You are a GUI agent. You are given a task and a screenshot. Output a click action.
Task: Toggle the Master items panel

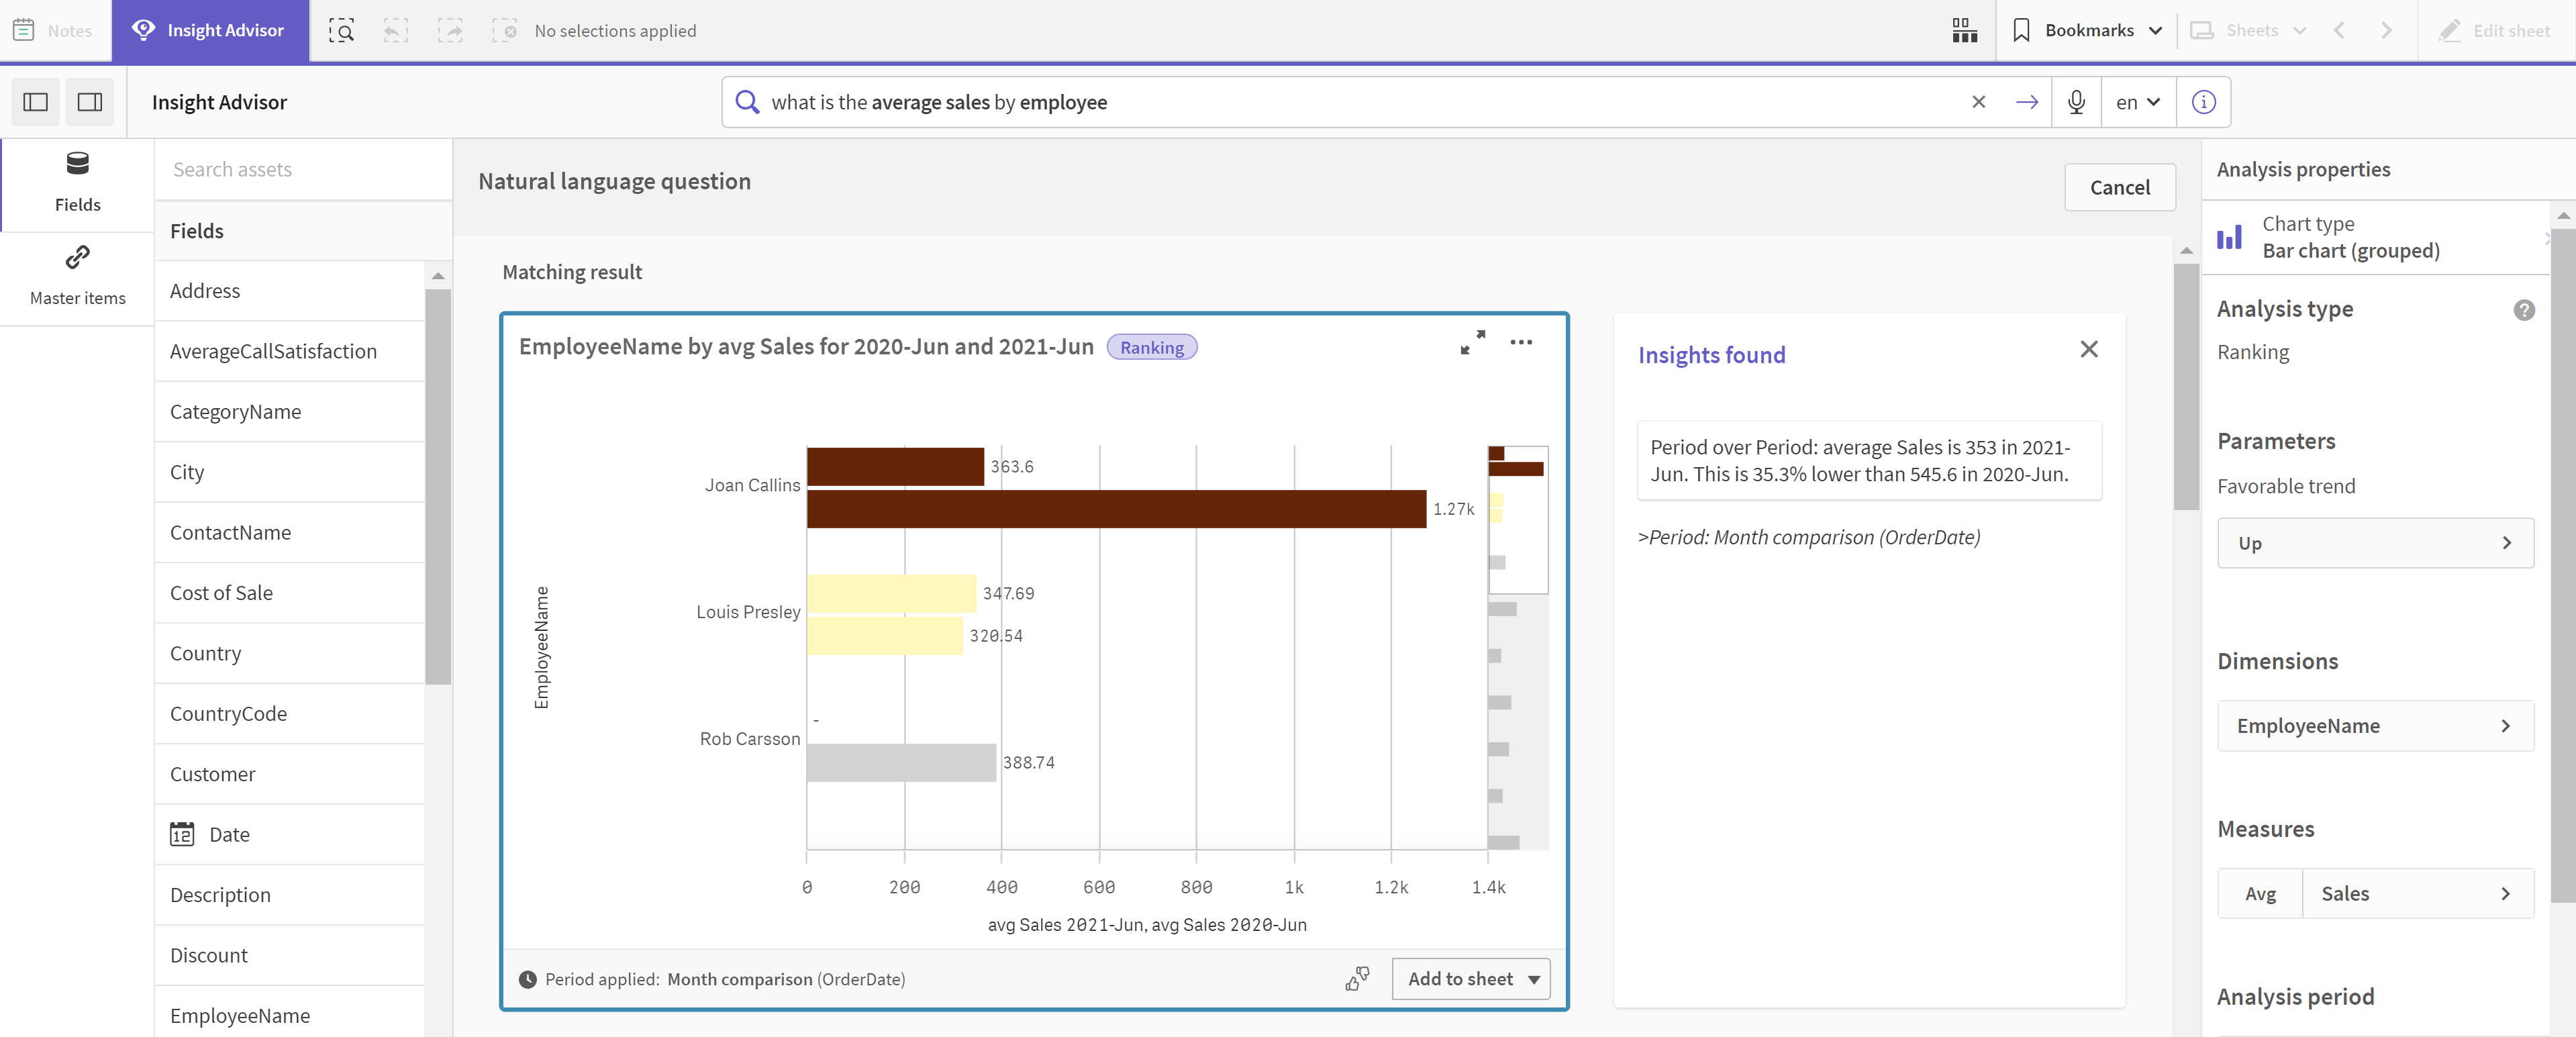(77, 273)
